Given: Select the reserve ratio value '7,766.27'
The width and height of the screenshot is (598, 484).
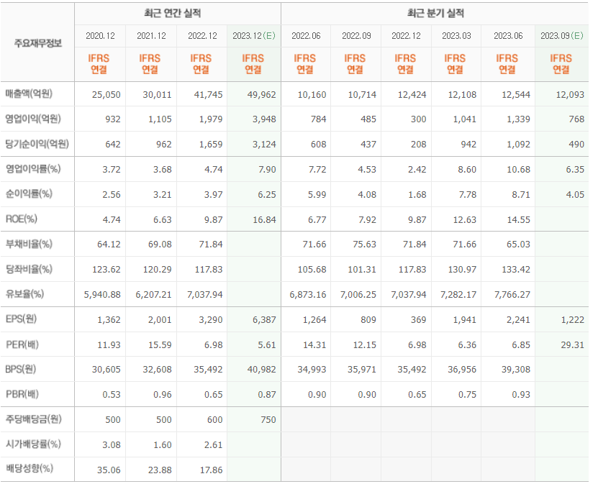Looking at the screenshot, I should 512,295.
